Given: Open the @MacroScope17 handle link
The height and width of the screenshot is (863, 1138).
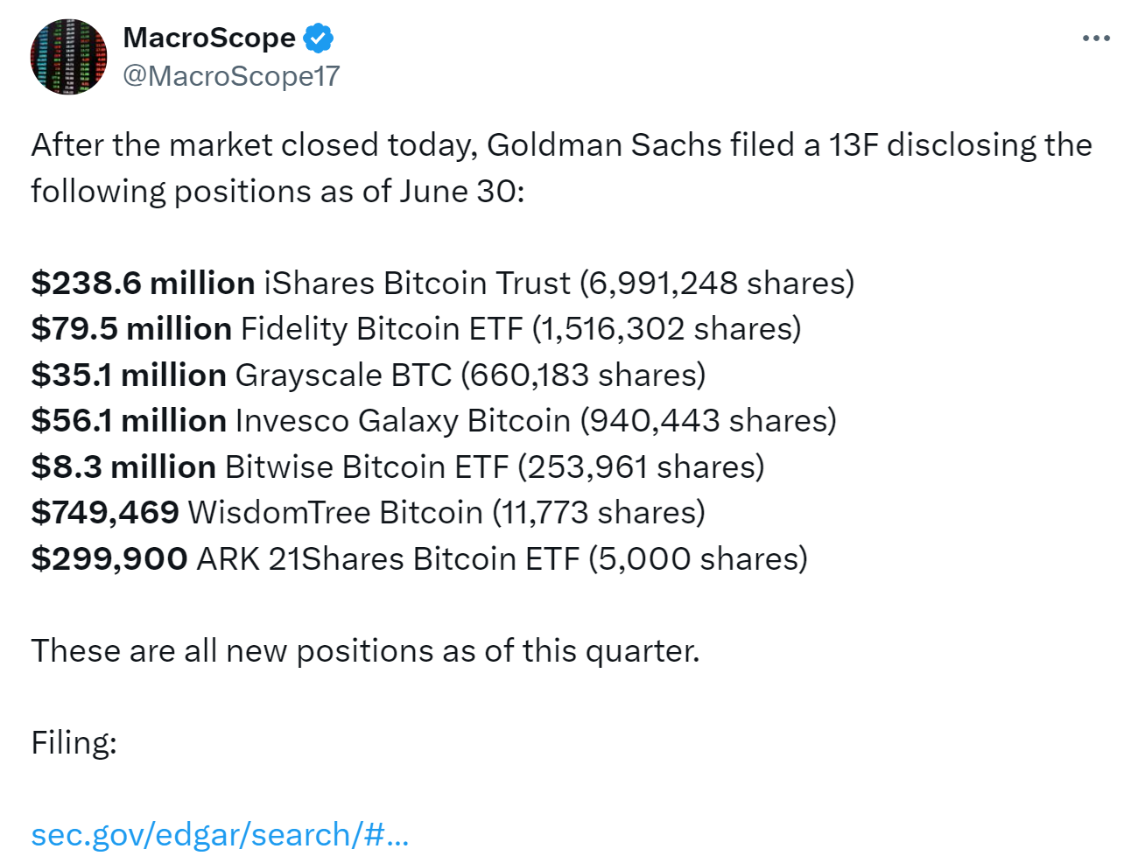Looking at the screenshot, I should tap(231, 76).
